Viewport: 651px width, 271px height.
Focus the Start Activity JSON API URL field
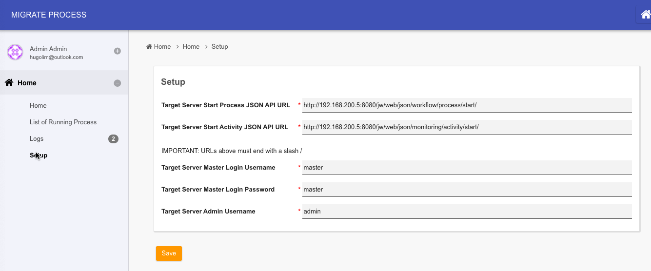(467, 127)
